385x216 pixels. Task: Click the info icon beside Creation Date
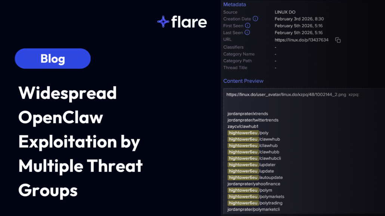(x=255, y=19)
